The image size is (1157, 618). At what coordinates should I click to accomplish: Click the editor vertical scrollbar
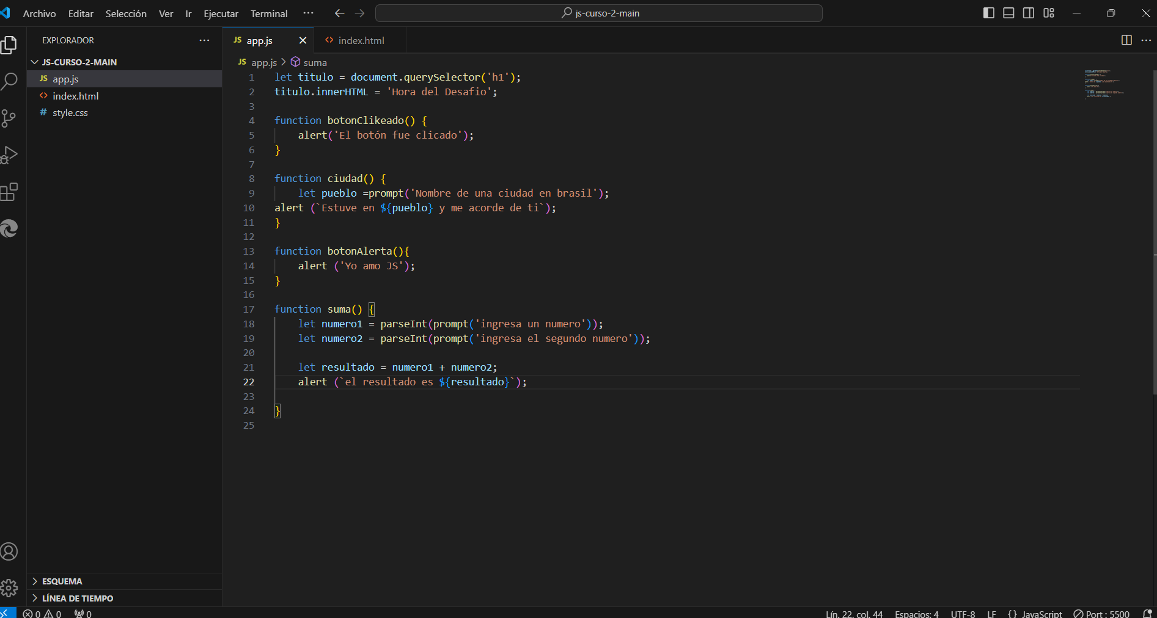coord(1154,232)
